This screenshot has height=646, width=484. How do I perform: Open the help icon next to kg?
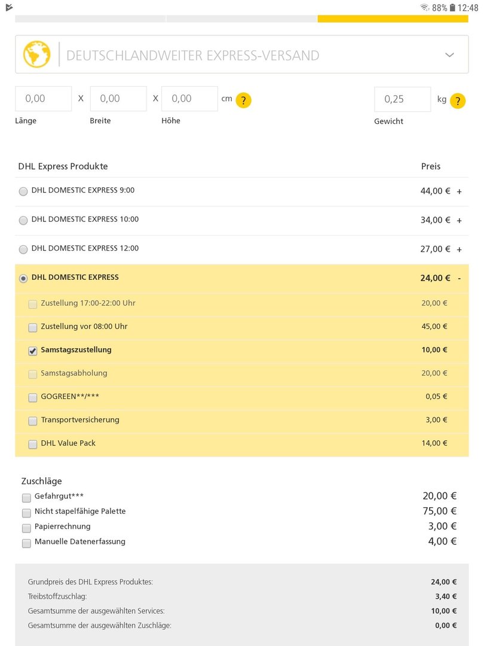point(458,101)
